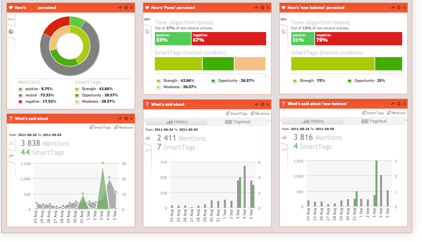
Task: Switch donut chart widget to bar view icon
Action: [11, 19]
